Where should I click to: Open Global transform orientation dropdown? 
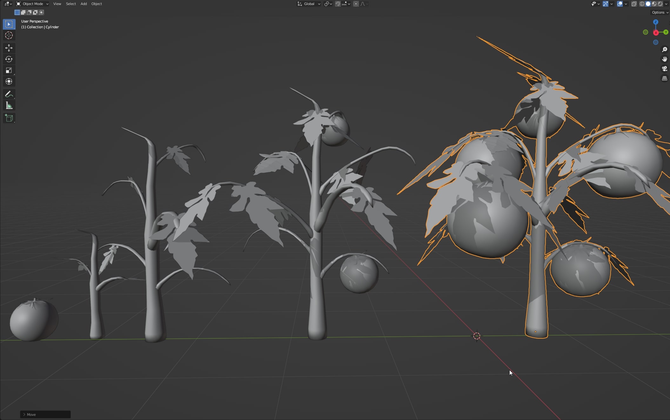click(x=309, y=4)
